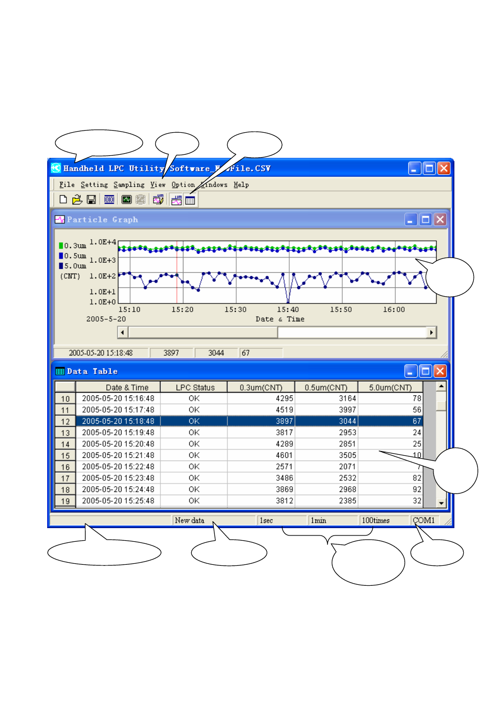Click the graph horizontal scrollbar thumb

click(203, 332)
